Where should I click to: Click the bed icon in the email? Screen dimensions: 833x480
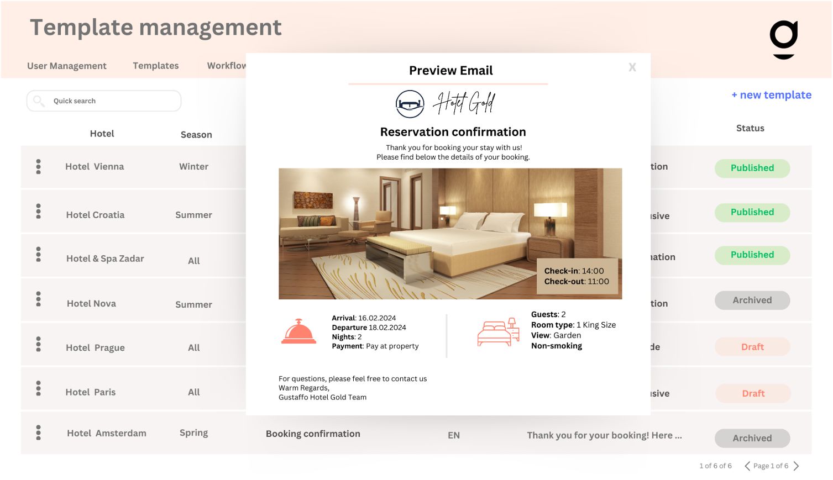(498, 332)
